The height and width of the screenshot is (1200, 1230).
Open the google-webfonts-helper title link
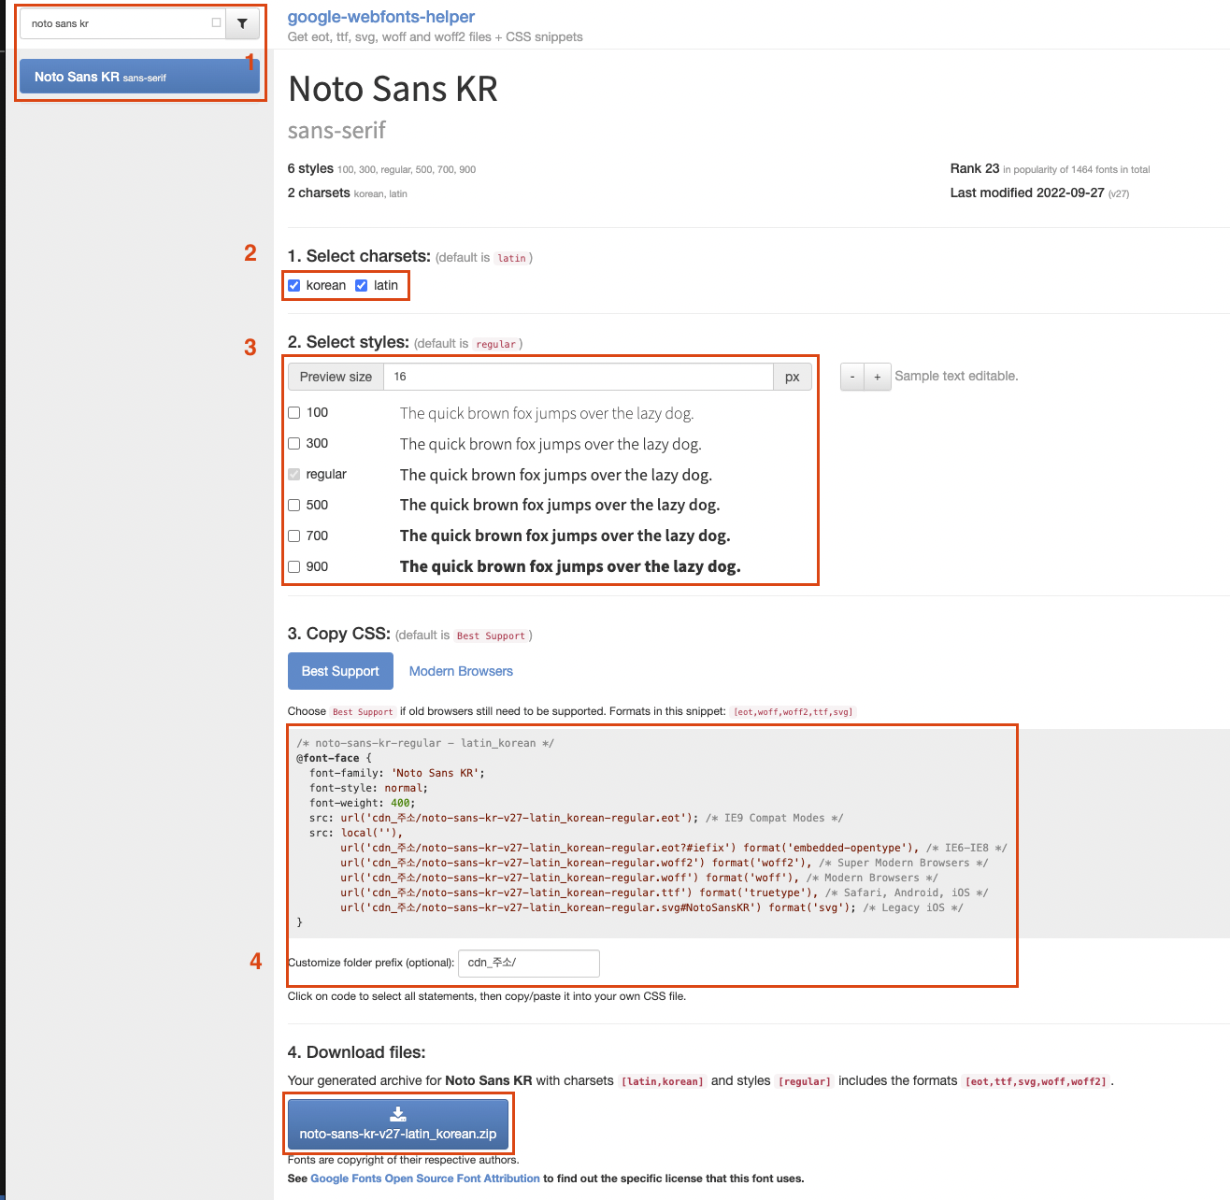pos(381,17)
